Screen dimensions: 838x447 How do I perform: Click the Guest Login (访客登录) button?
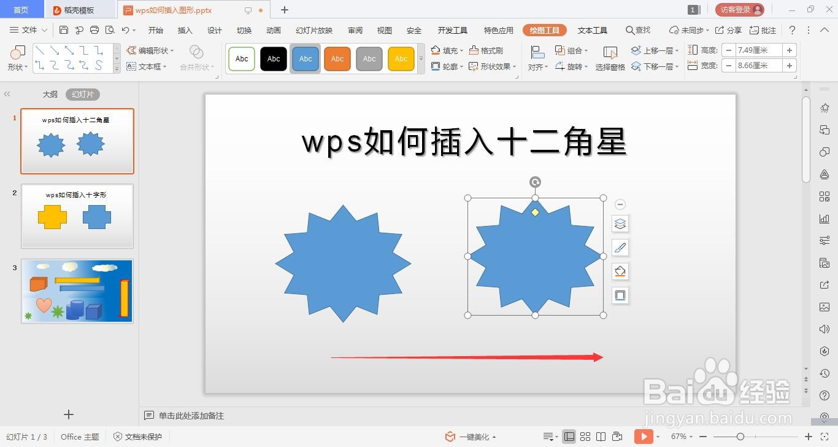tap(740, 10)
